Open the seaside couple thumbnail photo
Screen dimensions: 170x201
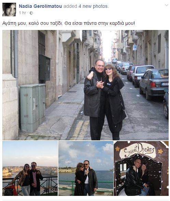(x=86, y=168)
